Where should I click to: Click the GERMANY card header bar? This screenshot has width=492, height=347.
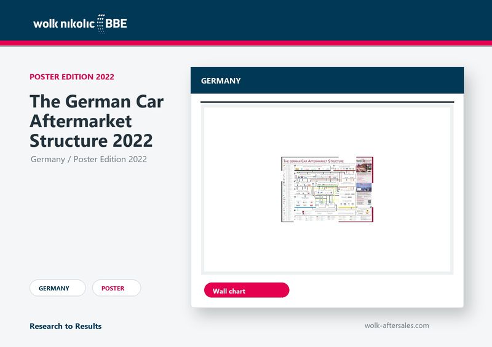(327, 80)
